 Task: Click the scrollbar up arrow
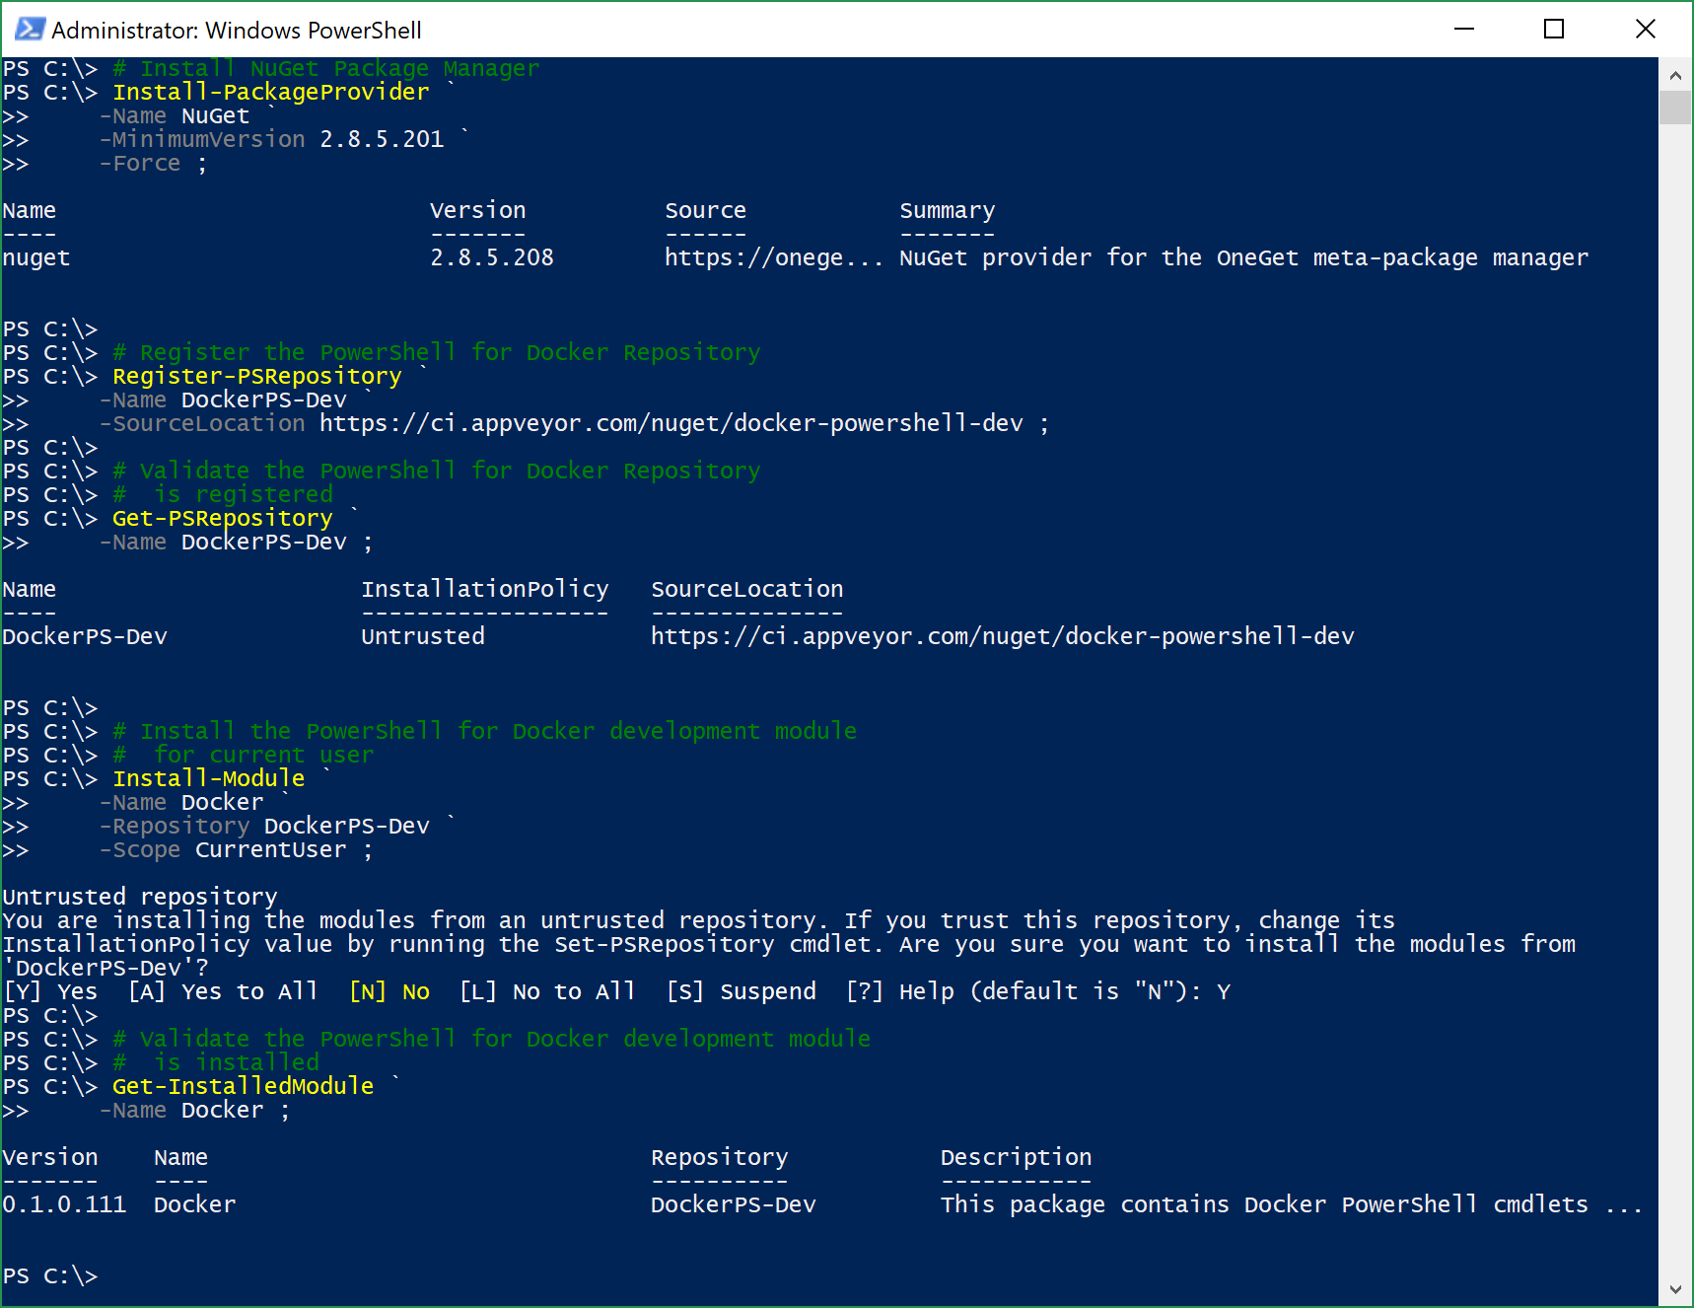point(1674,74)
